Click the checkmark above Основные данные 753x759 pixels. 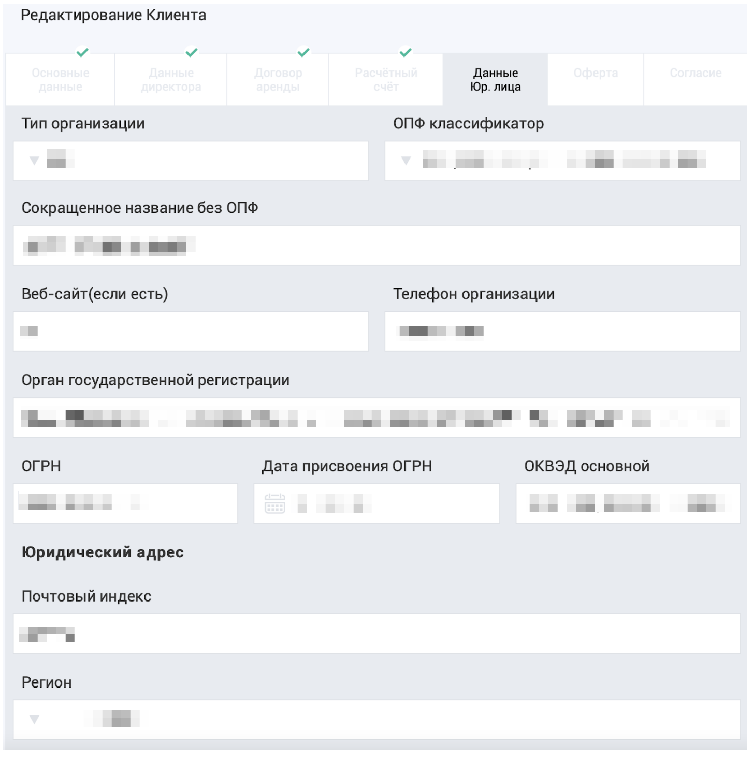(x=82, y=52)
